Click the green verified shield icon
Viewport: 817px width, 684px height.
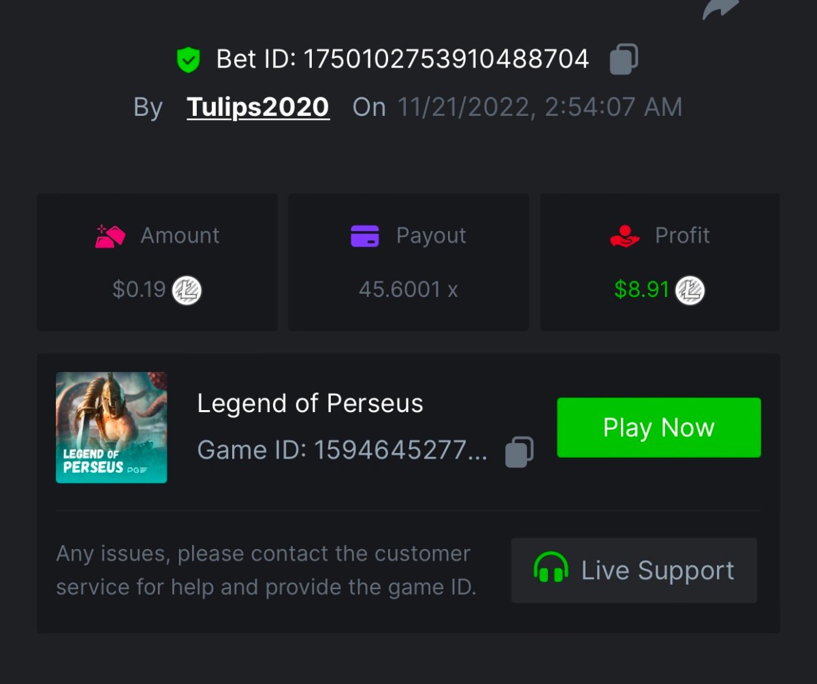(x=188, y=60)
